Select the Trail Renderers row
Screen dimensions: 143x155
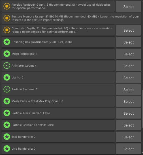click(x=129, y=137)
